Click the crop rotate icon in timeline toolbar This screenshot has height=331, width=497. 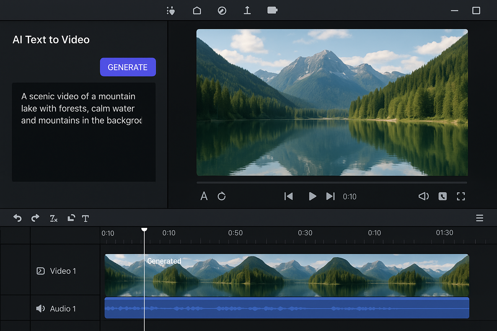71,218
